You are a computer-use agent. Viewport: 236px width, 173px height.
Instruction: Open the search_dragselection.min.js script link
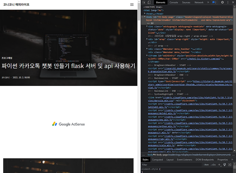[190, 70]
